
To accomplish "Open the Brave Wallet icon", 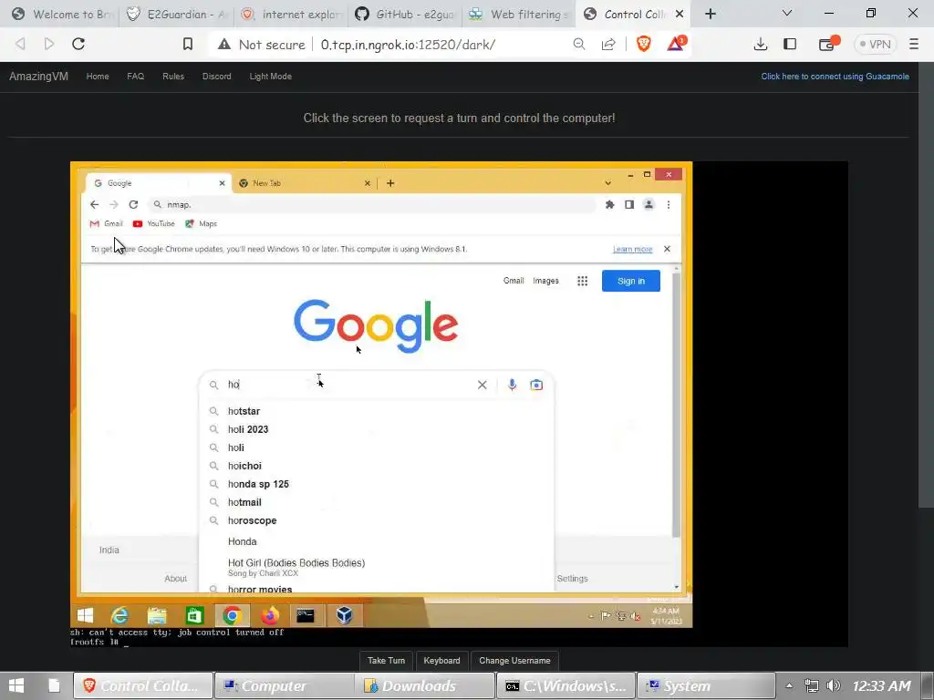I will coord(827,44).
